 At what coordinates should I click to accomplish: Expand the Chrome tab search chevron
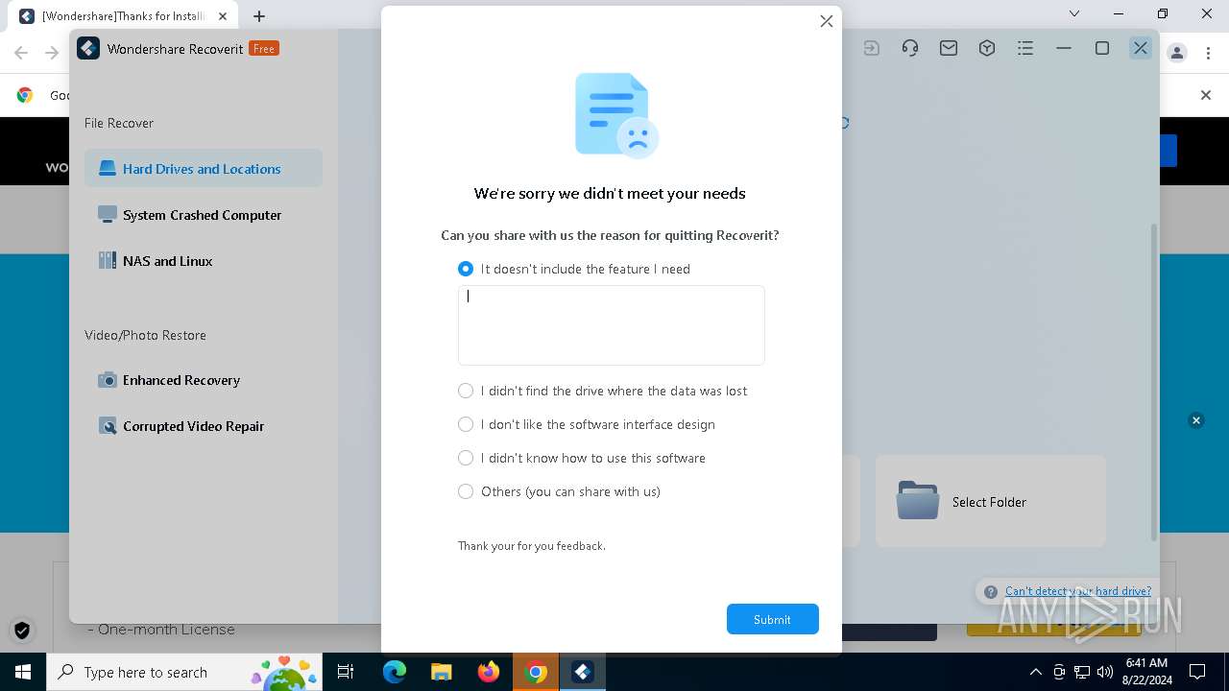(x=1074, y=14)
